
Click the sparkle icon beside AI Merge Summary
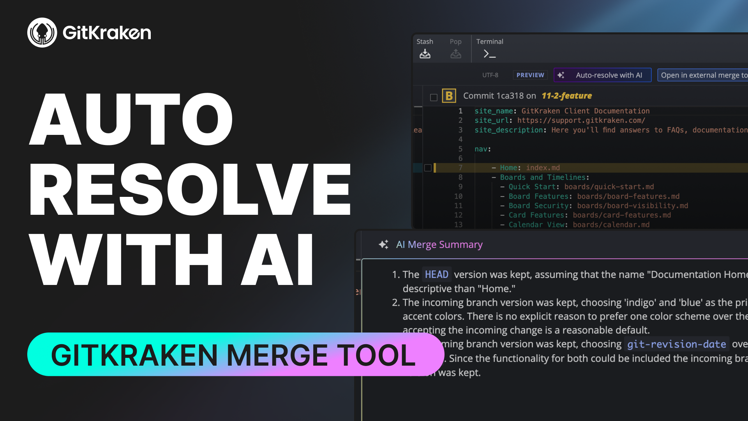click(383, 244)
